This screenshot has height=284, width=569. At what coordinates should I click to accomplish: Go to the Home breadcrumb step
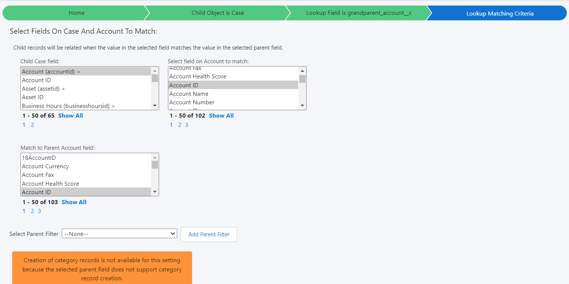(77, 13)
